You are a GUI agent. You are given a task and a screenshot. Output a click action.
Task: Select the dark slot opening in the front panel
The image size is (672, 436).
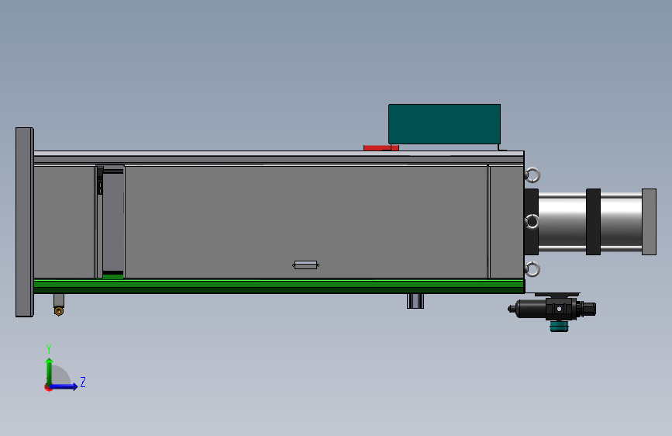tap(113, 222)
